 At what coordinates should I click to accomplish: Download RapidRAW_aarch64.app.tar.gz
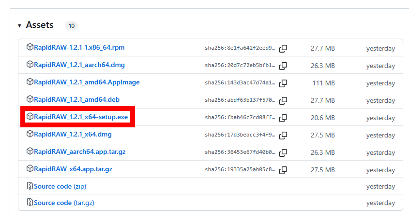coord(80,152)
